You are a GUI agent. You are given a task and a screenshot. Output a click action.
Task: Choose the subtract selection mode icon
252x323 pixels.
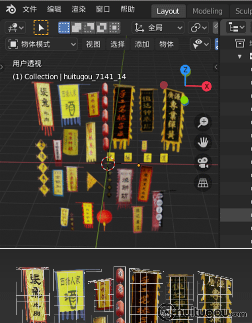89,28
